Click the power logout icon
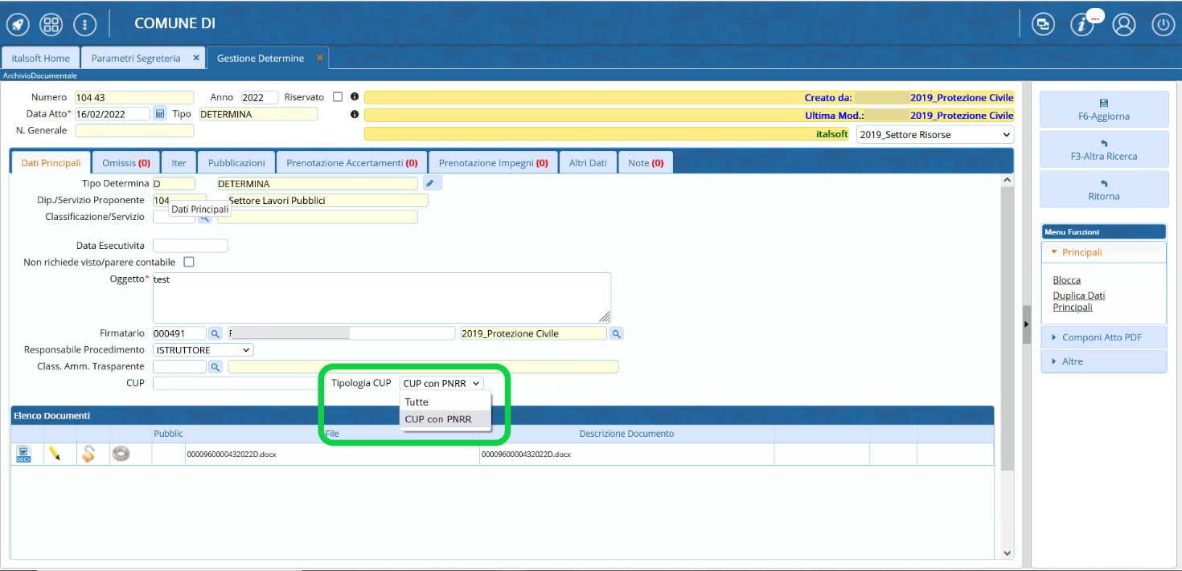The width and height of the screenshot is (1182, 571). [1163, 24]
